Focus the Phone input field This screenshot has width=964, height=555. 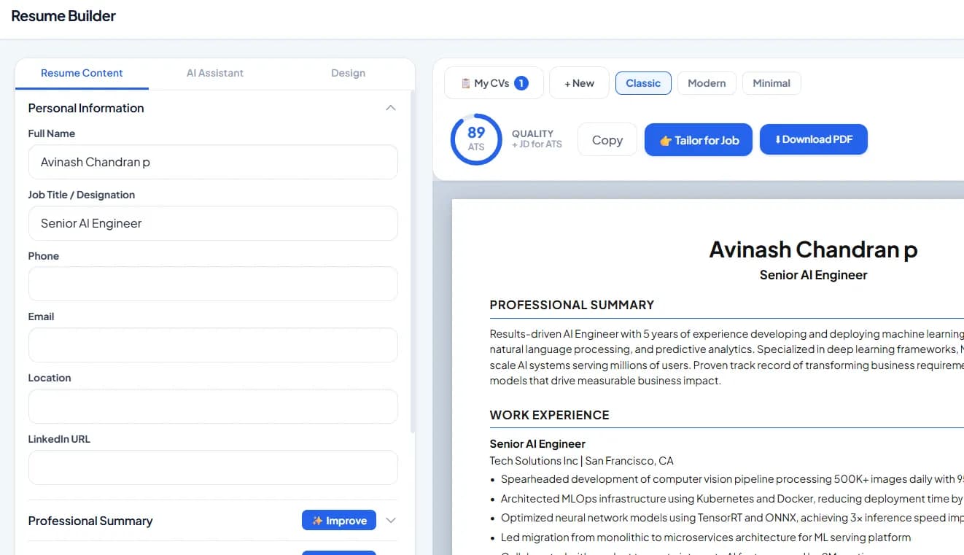pos(213,284)
